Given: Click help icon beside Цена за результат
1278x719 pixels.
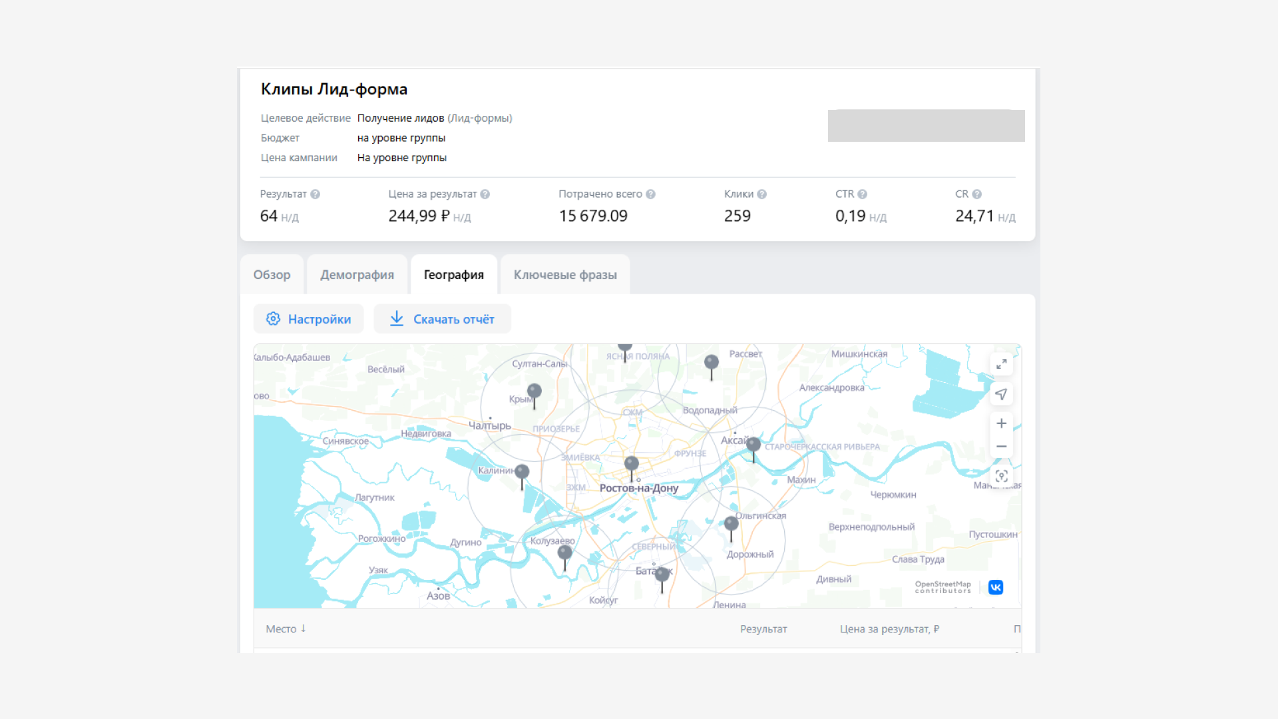Looking at the screenshot, I should [485, 194].
